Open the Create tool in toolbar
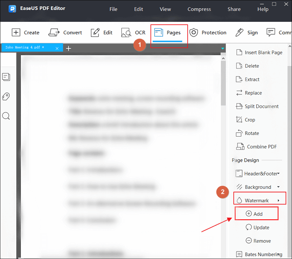 25,33
